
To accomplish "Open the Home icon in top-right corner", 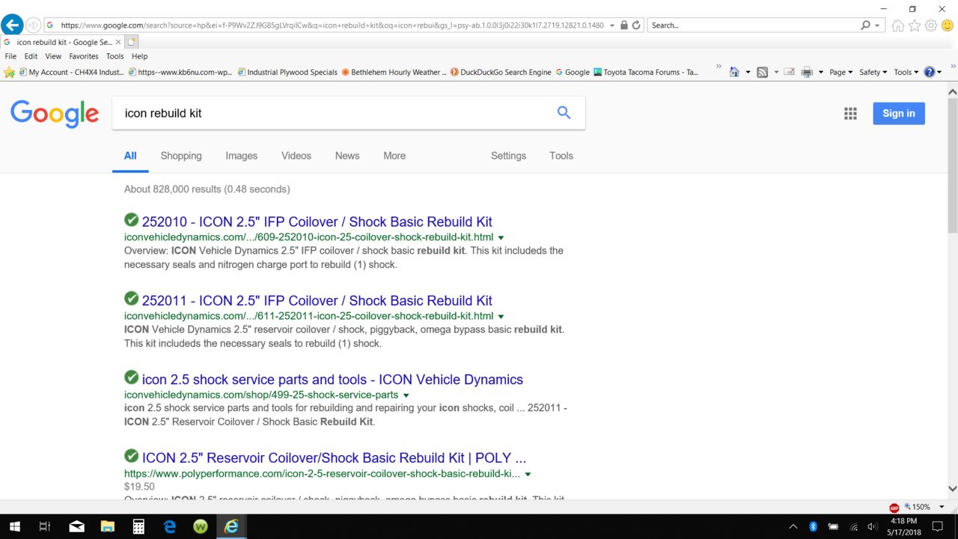I will click(x=898, y=25).
